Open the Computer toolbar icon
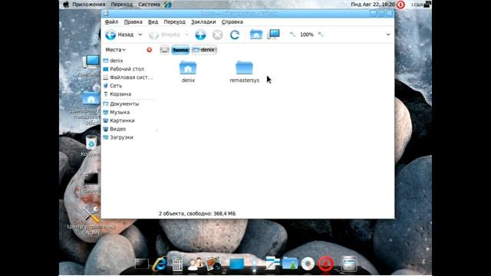491x276 pixels. pos(273,34)
